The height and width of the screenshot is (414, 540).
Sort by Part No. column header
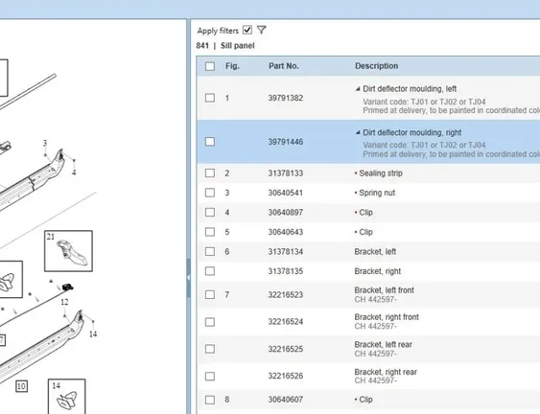tap(284, 66)
